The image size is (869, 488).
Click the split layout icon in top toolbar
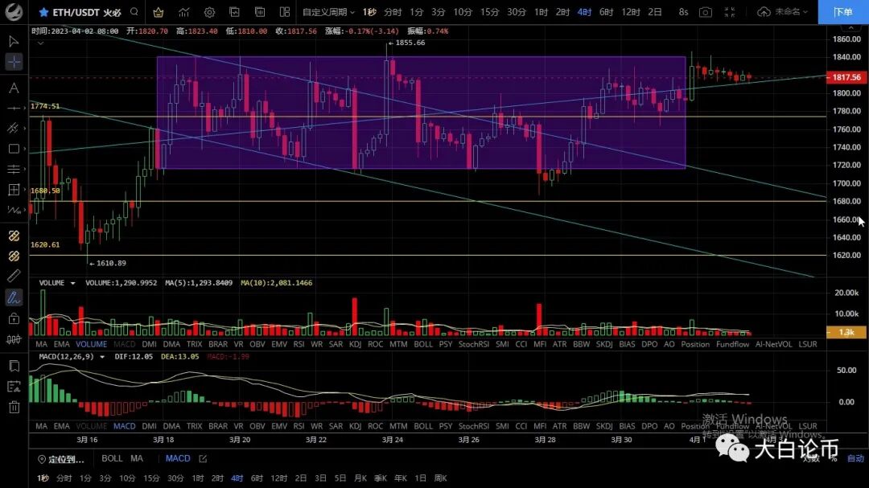point(285,11)
